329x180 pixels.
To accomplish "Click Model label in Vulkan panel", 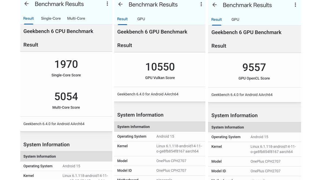I will click(122, 161).
